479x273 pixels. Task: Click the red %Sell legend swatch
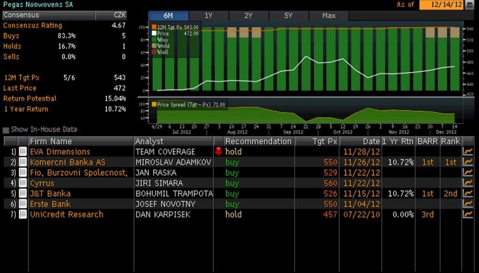tap(154, 52)
